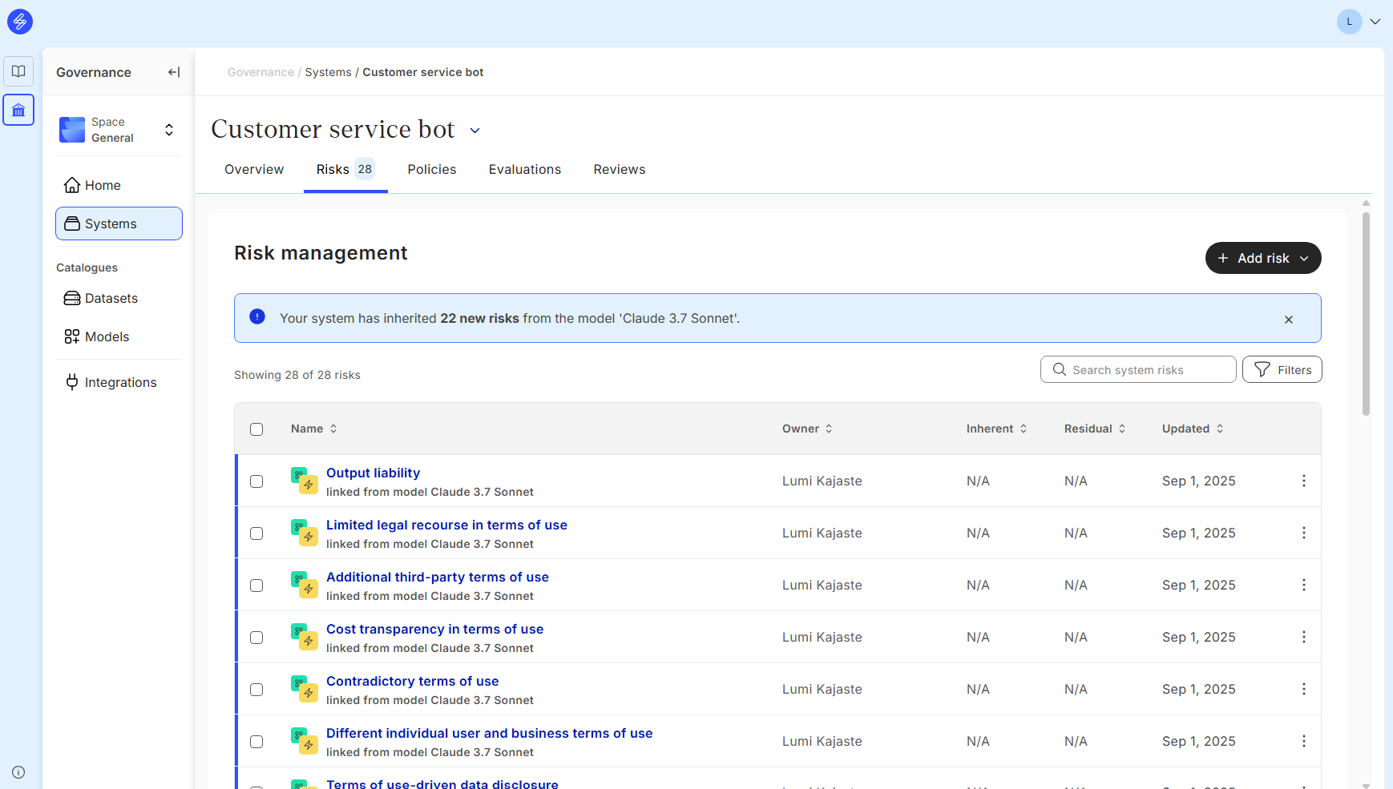
Task: Check the Limited legal recourse row checkbox
Action: coord(256,533)
